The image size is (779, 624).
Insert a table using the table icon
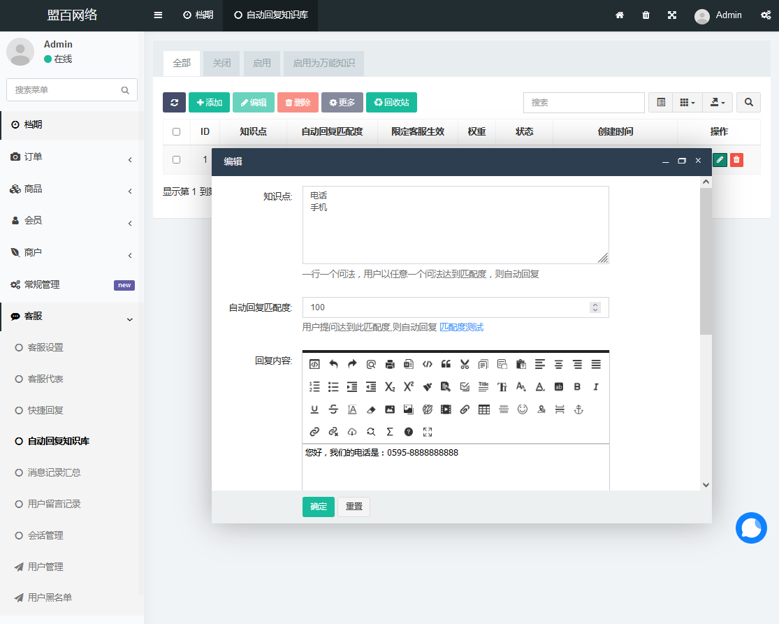[484, 409]
